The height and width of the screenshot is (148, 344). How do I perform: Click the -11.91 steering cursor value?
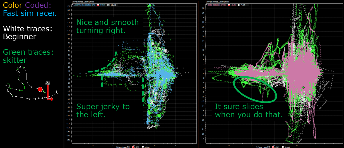[x=113, y=5]
